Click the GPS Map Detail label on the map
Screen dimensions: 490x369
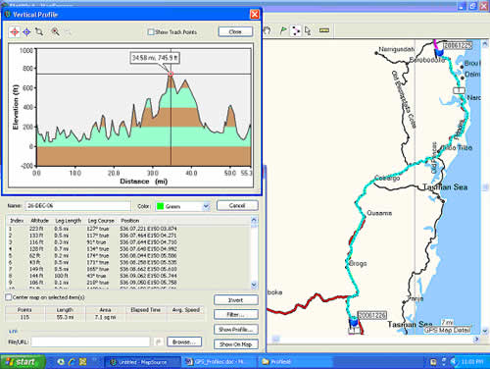pos(447,330)
